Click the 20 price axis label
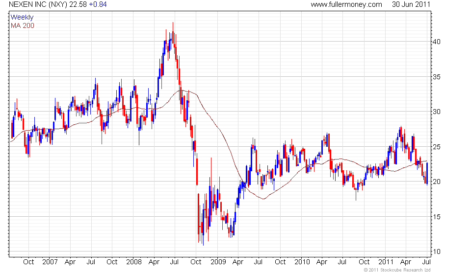Image resolution: width=471 pixels, height=274 pixels. tap(437, 182)
